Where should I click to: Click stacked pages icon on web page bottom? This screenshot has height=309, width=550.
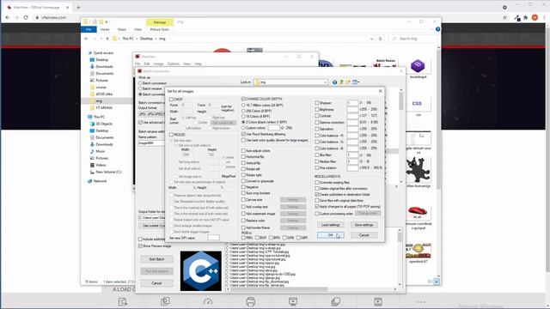click(x=335, y=301)
